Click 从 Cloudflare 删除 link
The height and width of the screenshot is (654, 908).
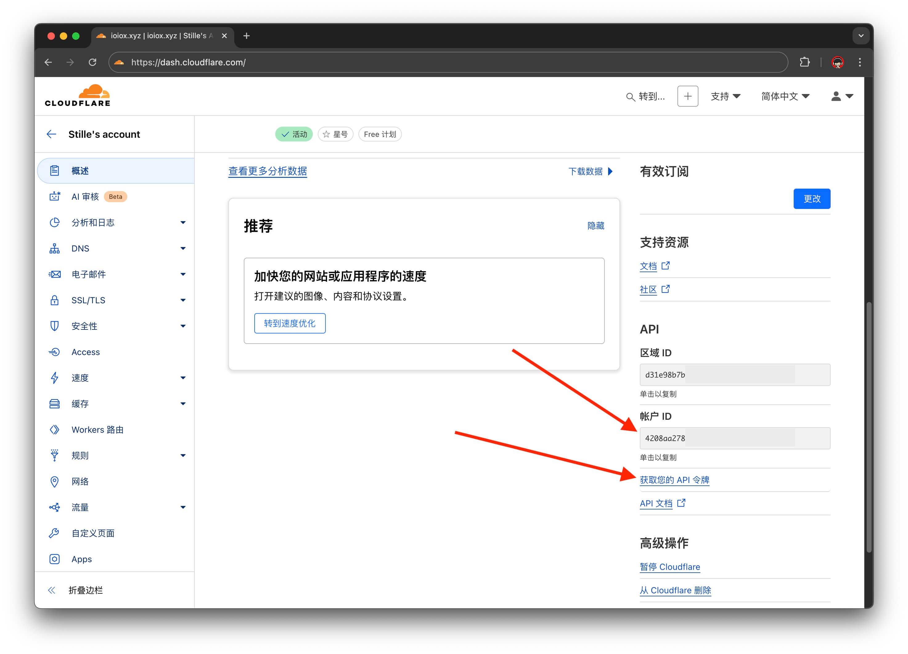[675, 591]
